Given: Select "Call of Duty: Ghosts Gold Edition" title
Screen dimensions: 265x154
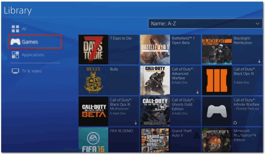Looking at the screenshot, I should click(x=183, y=105).
